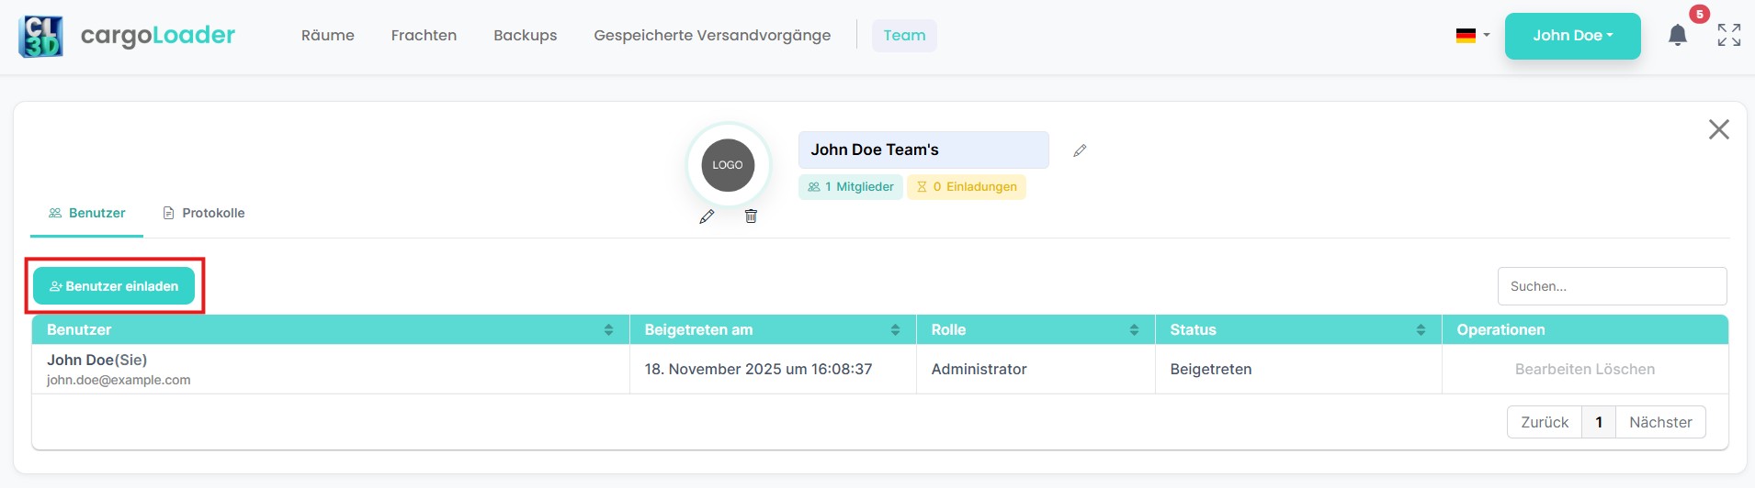The image size is (1755, 488).
Task: Sort table by Rolle column
Action: click(x=1134, y=330)
